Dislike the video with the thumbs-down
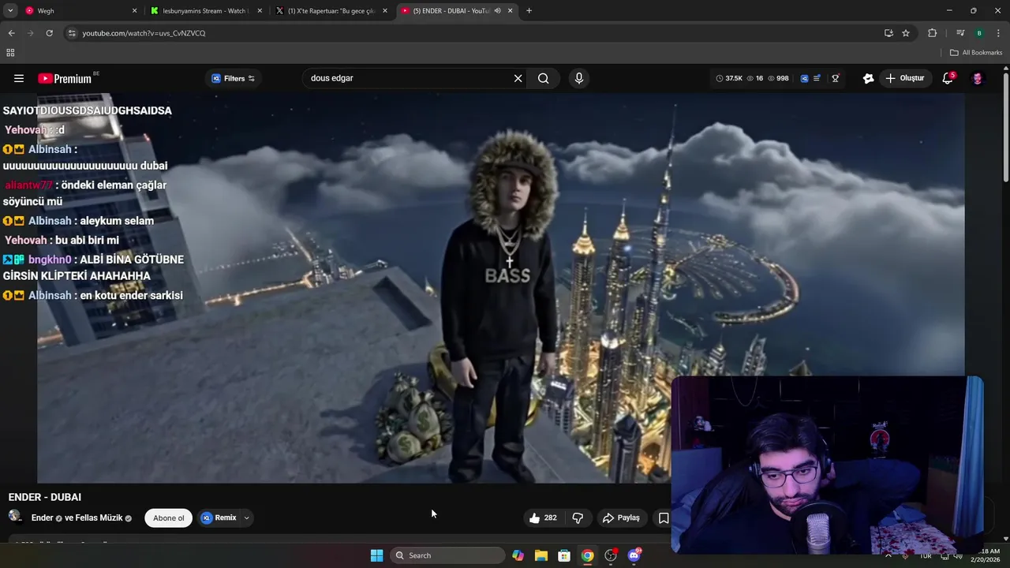 click(578, 518)
